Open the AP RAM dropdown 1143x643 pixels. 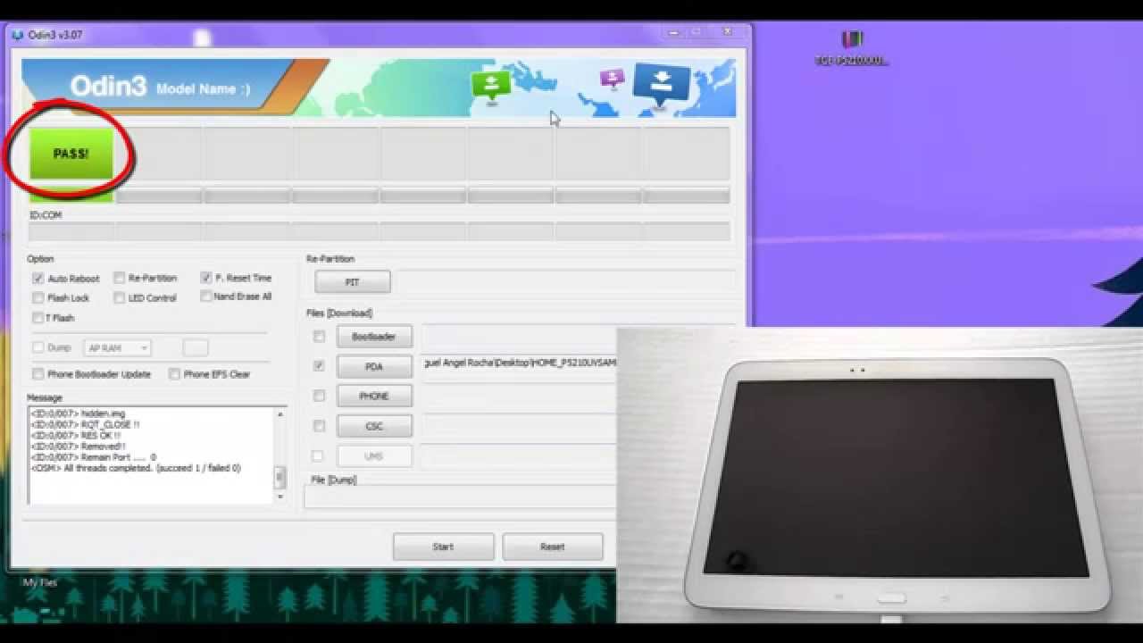click(117, 348)
